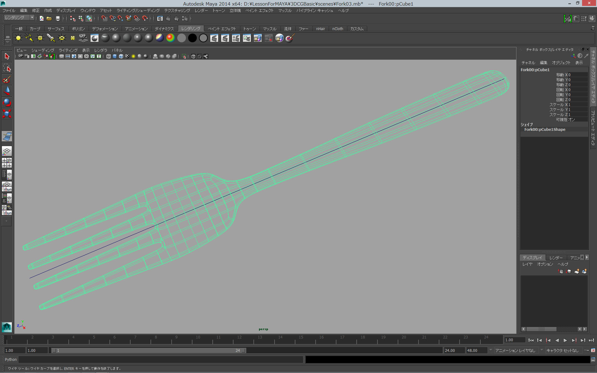
Task: Switch to the ポリゴン shelf tab
Action: tap(78, 28)
